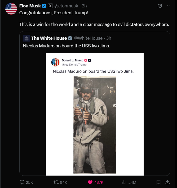Open The White House small avatar

point(26,38)
